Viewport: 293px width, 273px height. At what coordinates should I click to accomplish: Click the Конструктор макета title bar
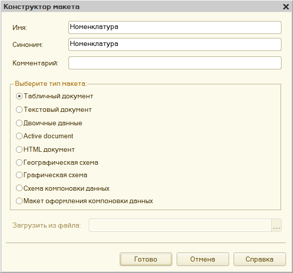(x=142, y=7)
